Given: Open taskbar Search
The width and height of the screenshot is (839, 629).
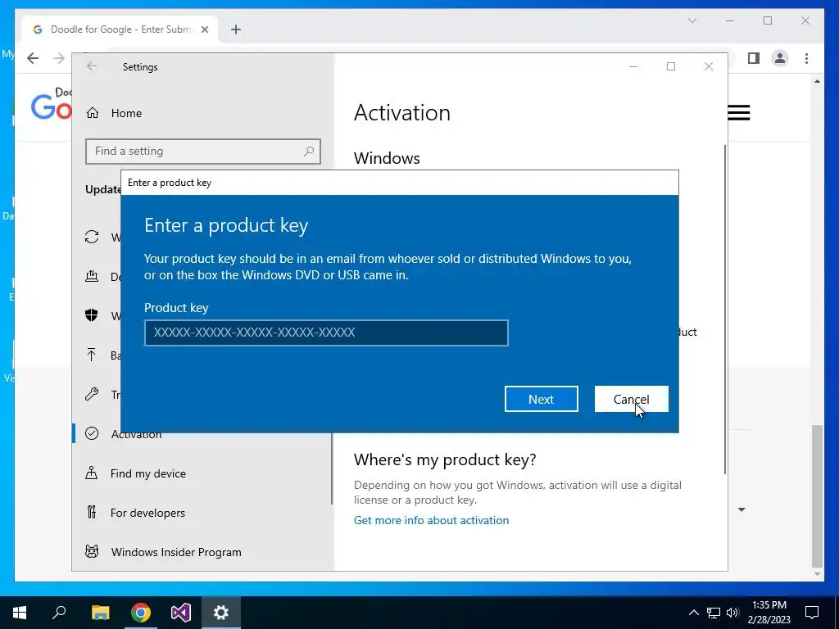Looking at the screenshot, I should point(59,613).
